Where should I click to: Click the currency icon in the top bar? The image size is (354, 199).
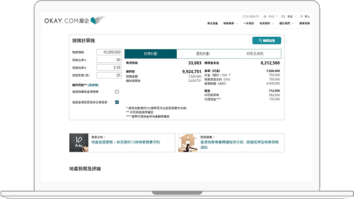(x=283, y=16)
